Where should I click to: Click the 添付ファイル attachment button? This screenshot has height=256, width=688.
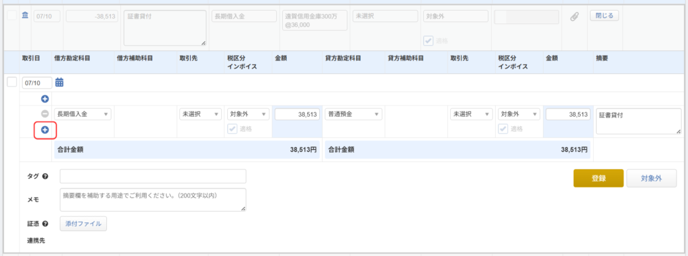click(x=83, y=224)
